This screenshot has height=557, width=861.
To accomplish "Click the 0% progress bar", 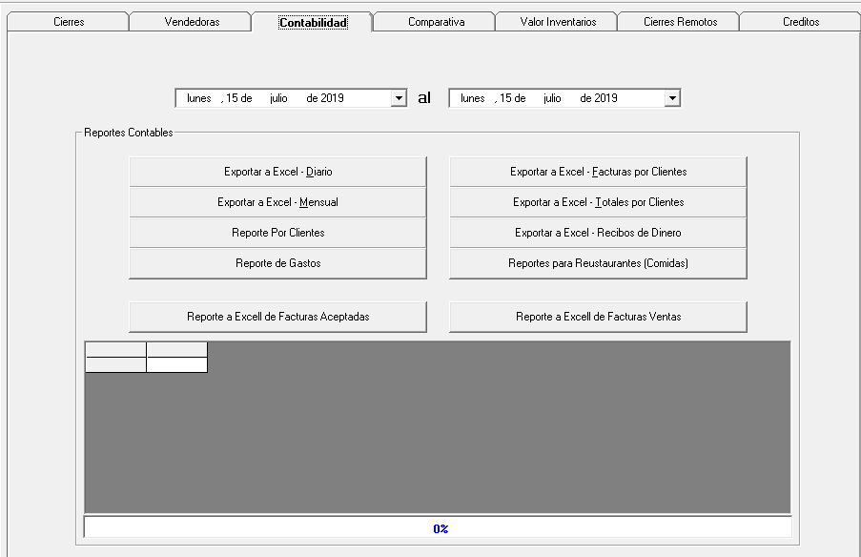I will (x=438, y=527).
